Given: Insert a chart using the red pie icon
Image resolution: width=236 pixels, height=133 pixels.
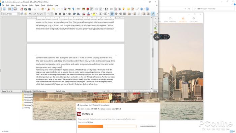Looking at the screenshot, I should click(x=88, y=9).
